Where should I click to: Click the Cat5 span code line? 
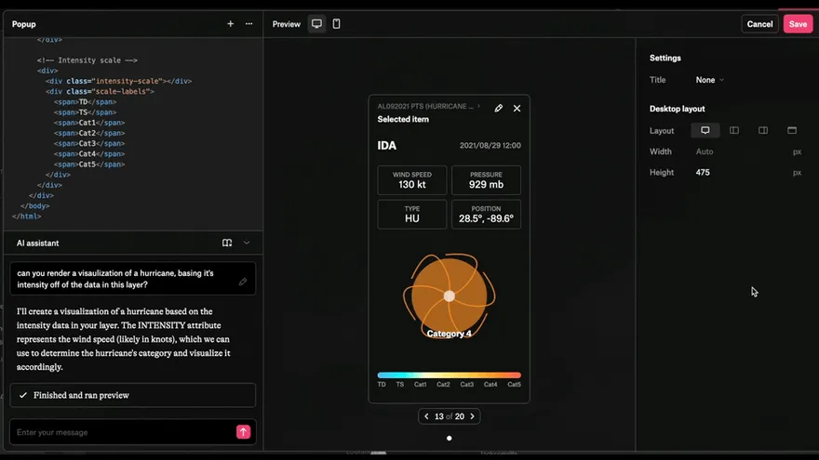(89, 164)
